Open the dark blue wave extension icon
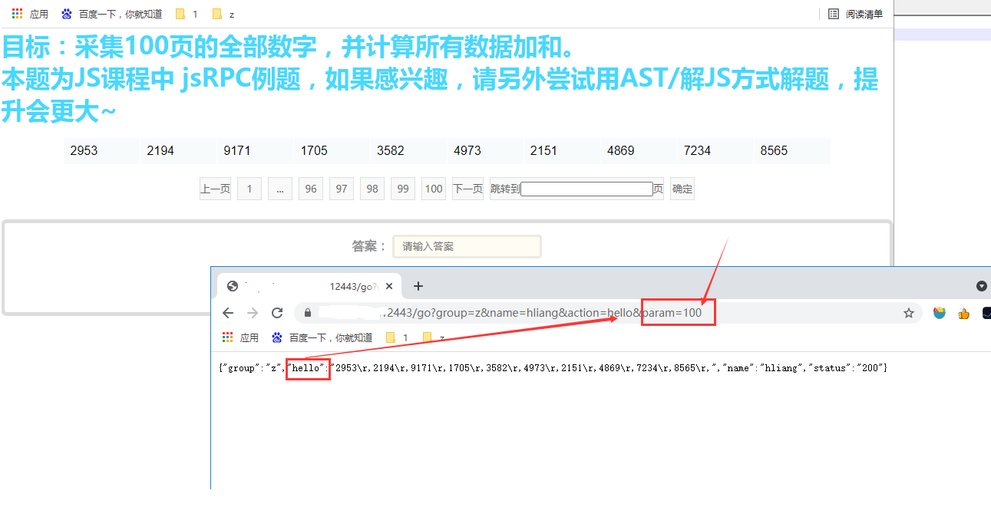 click(x=986, y=313)
